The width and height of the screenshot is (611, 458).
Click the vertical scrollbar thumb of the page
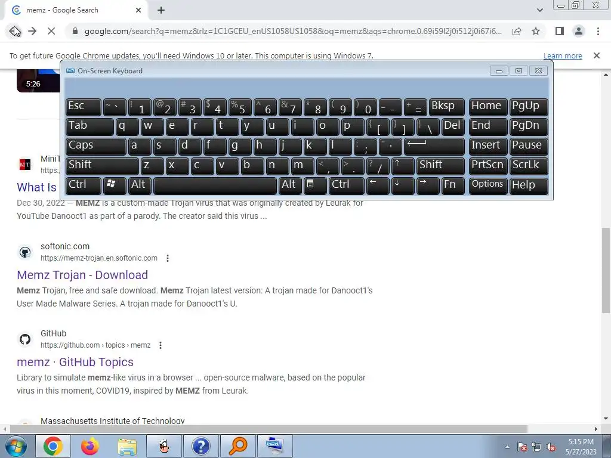(x=606, y=270)
